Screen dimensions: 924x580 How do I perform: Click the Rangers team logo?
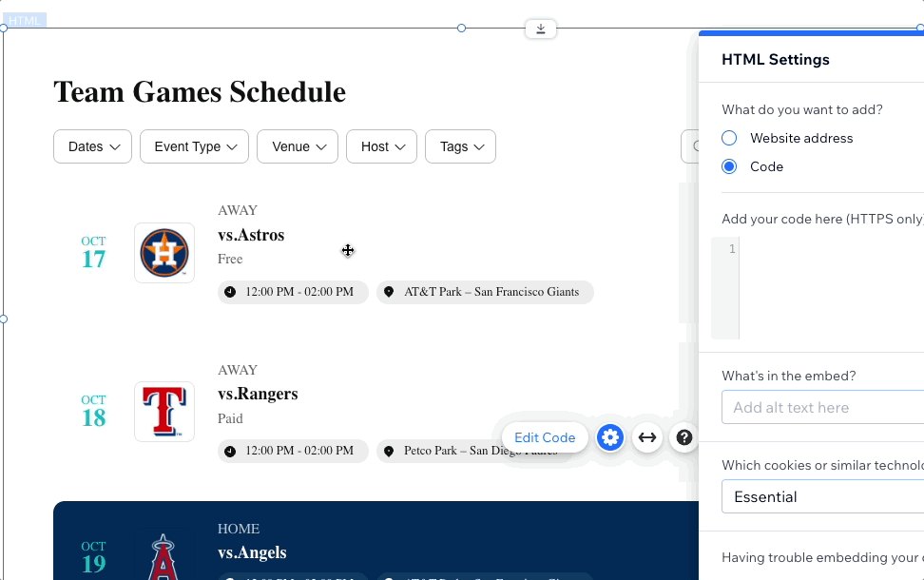point(164,412)
